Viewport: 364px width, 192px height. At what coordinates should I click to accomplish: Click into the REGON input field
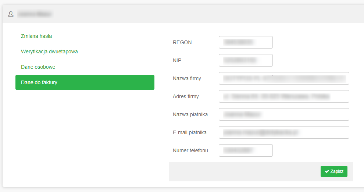tap(246, 42)
